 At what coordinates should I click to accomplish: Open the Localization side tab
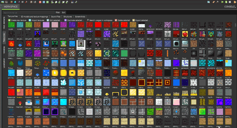coord(4,63)
